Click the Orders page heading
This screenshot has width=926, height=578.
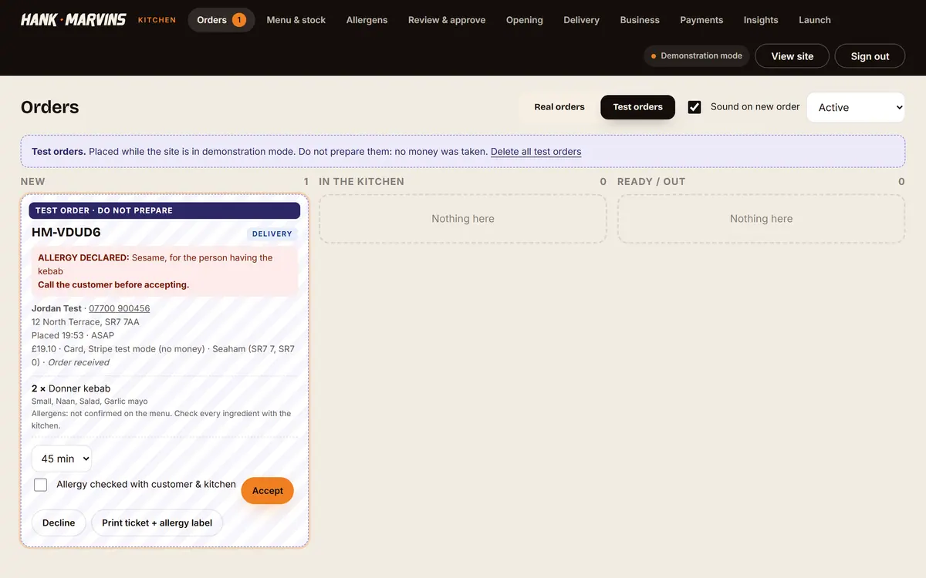50,107
